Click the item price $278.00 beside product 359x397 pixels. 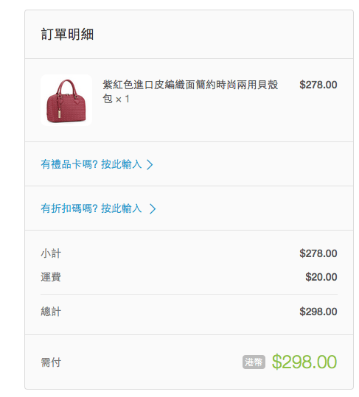tap(318, 85)
